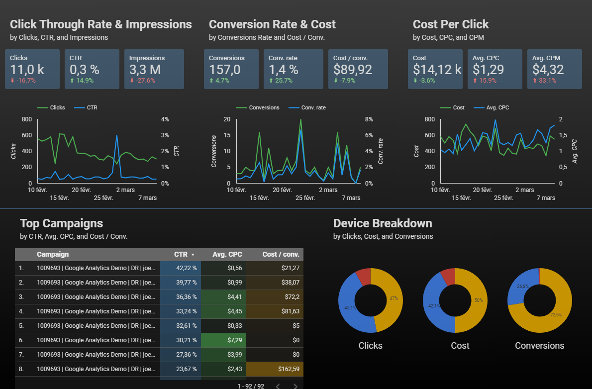Click the Cost label under middle donut
This screenshot has width=592, height=389.
[460, 346]
